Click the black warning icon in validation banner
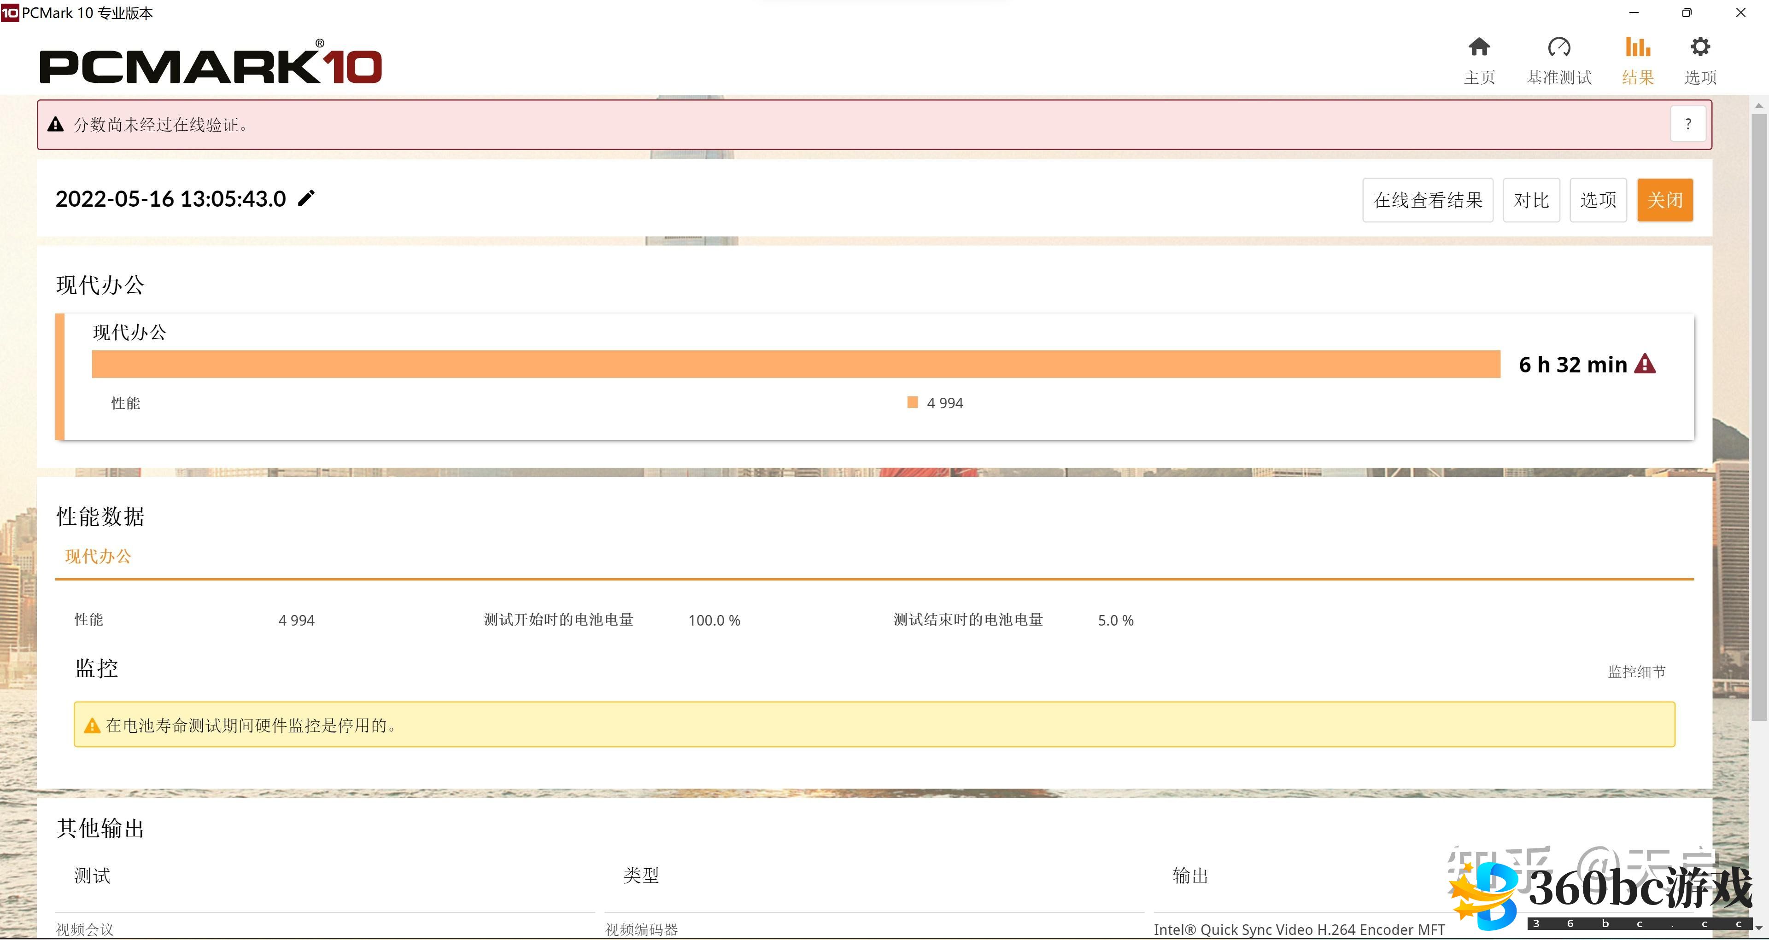Viewport: 1769px width, 940px height. pyautogui.click(x=56, y=125)
